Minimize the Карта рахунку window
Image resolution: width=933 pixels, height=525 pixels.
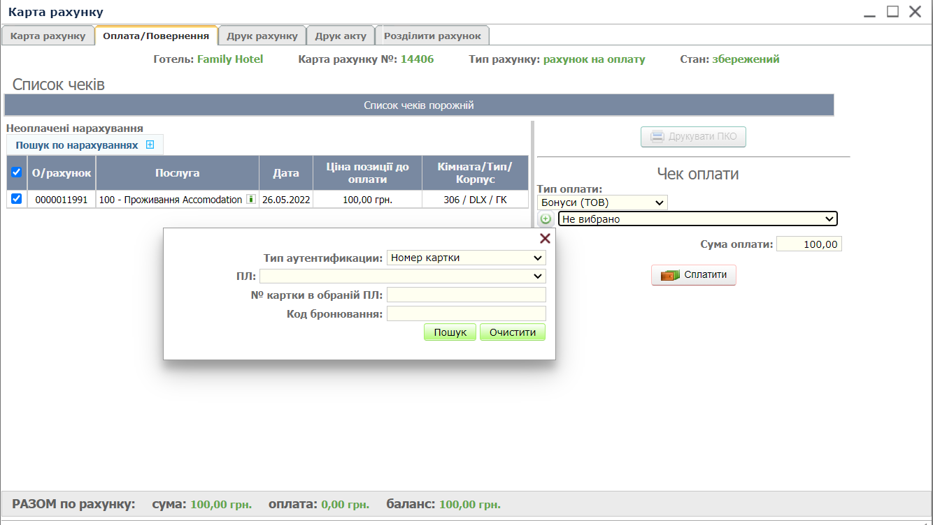[x=869, y=13]
